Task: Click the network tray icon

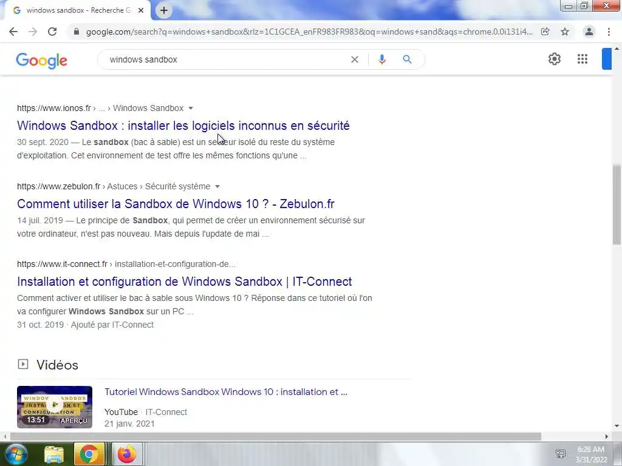Action: click(561, 454)
